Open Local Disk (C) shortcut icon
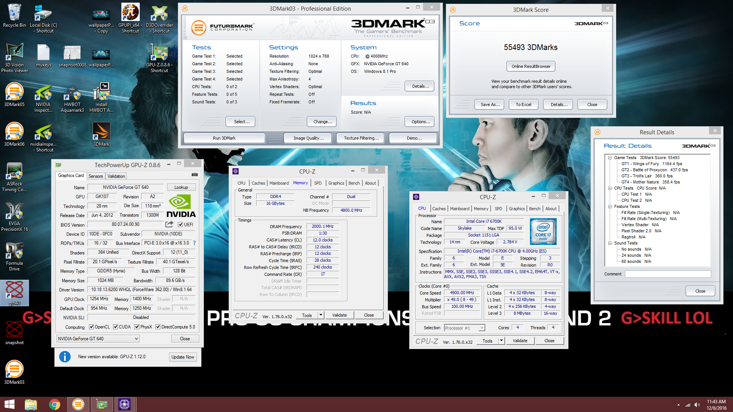 click(44, 18)
